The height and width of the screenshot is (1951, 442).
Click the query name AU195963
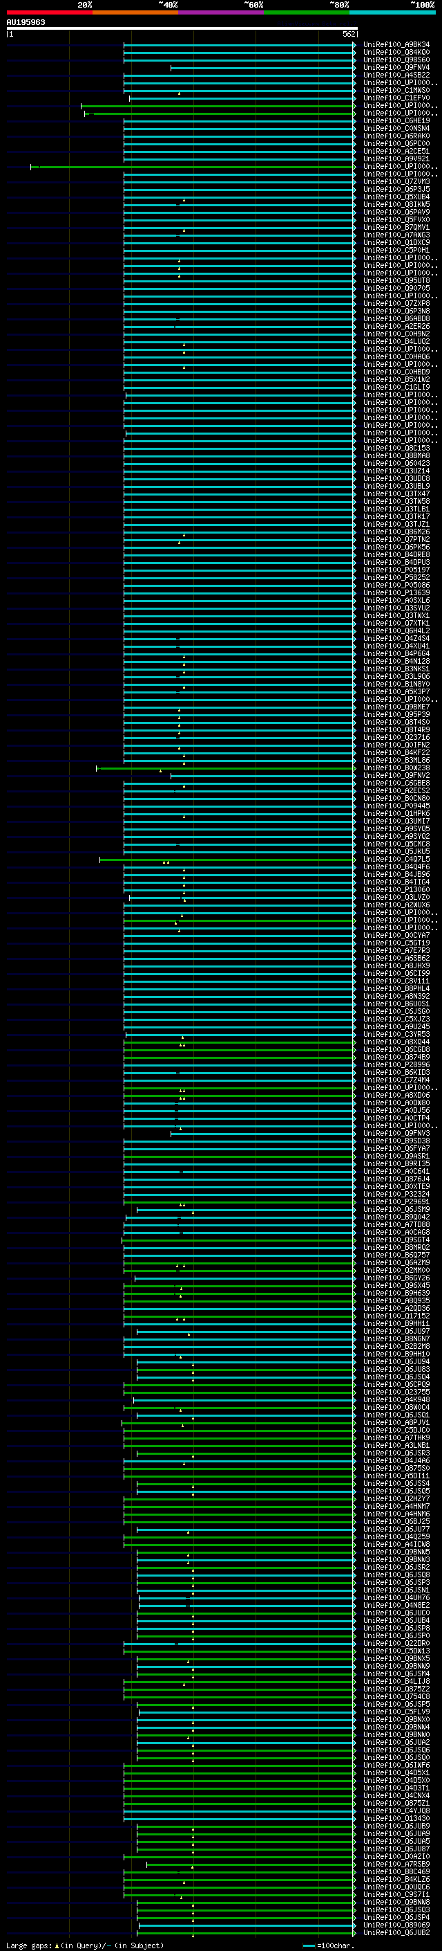(26, 22)
